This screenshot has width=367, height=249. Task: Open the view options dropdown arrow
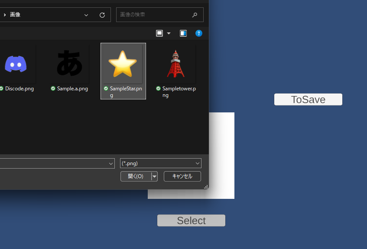[169, 33]
